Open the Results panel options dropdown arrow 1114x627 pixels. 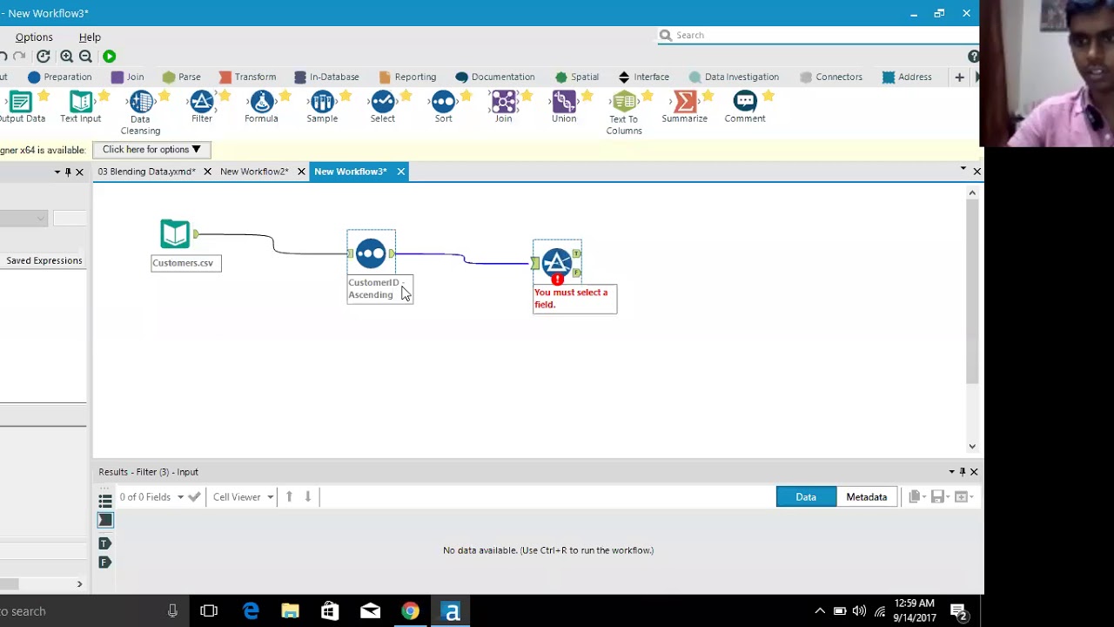point(951,472)
